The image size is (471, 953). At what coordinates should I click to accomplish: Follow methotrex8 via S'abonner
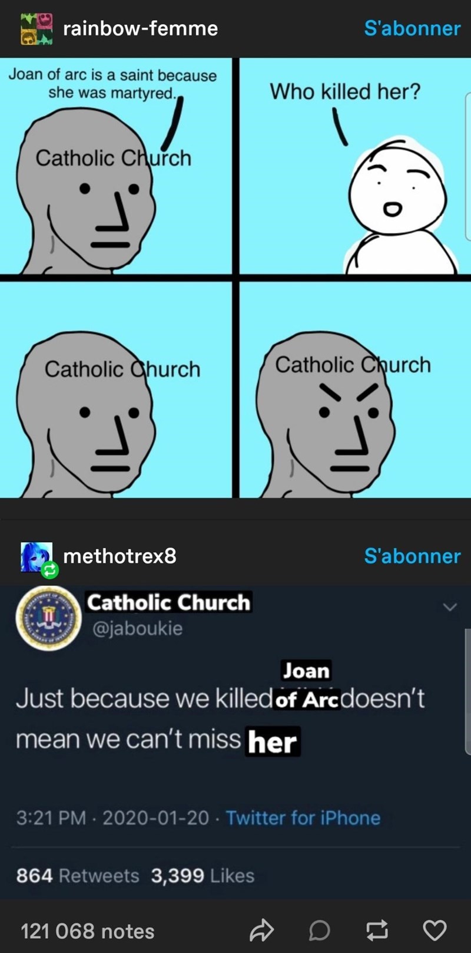point(412,556)
